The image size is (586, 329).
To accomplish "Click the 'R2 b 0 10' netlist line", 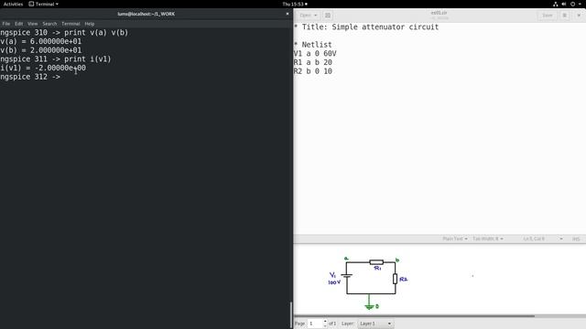I will [x=313, y=71].
